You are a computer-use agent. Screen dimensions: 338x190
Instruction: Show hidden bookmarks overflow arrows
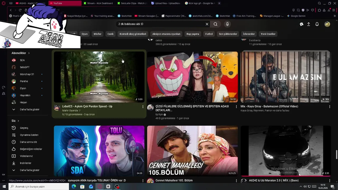click(x=335, y=16)
